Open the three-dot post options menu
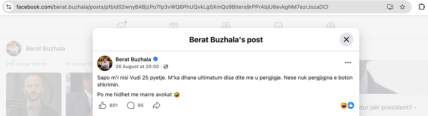The height and width of the screenshot is (116, 428). coord(348,63)
